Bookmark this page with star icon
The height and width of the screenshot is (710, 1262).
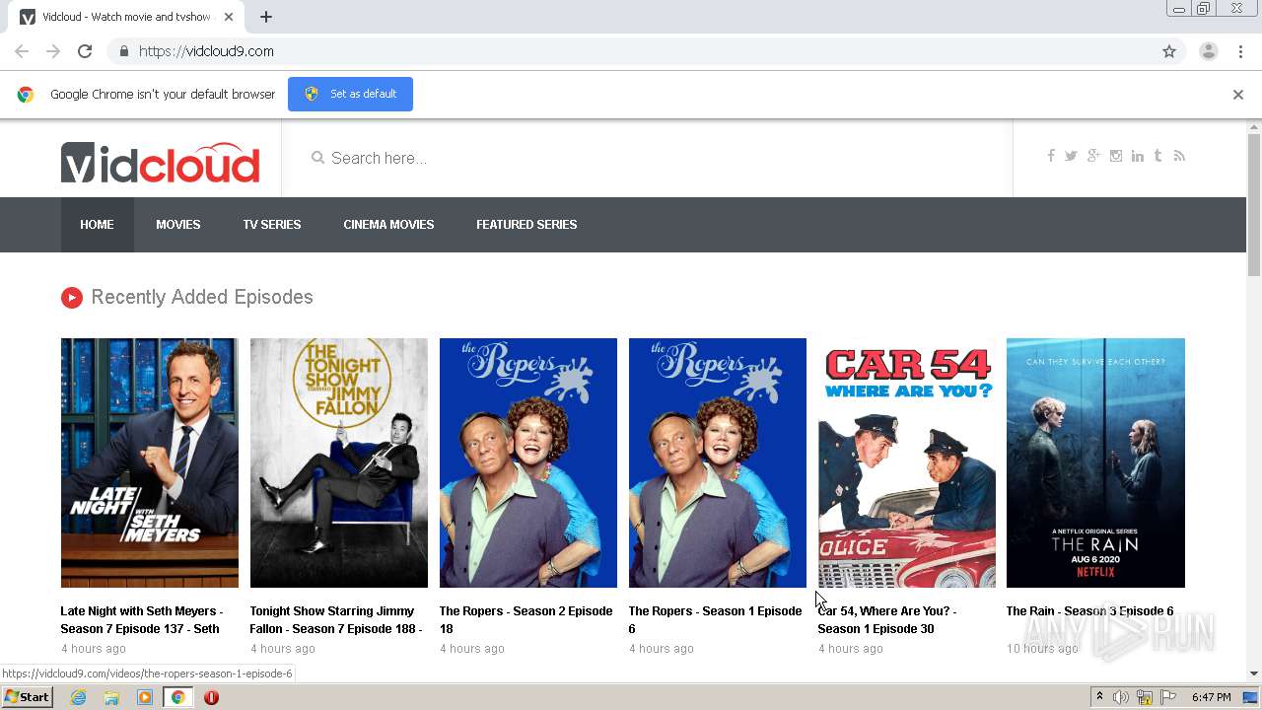[x=1169, y=51]
